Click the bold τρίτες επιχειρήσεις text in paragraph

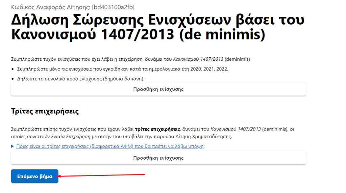pos(157,129)
